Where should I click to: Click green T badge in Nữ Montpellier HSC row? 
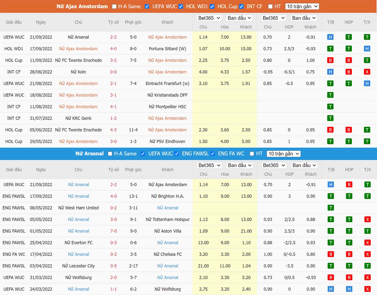[x=330, y=107]
